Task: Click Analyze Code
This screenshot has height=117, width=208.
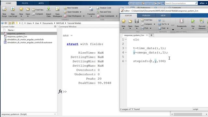Action: pos(104,8)
